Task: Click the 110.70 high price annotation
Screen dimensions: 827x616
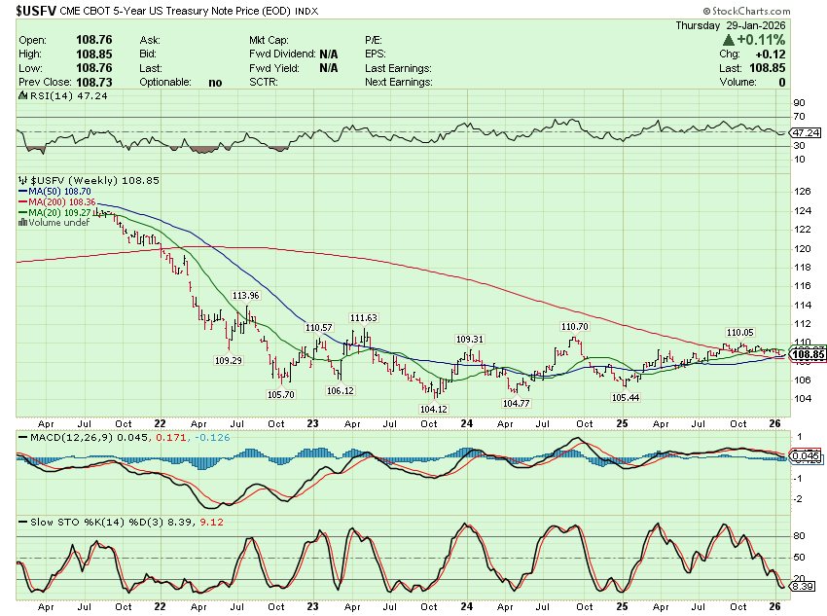Action: coord(574,326)
